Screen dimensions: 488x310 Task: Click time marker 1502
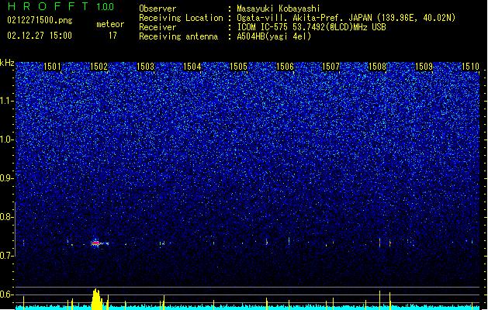tap(99, 67)
